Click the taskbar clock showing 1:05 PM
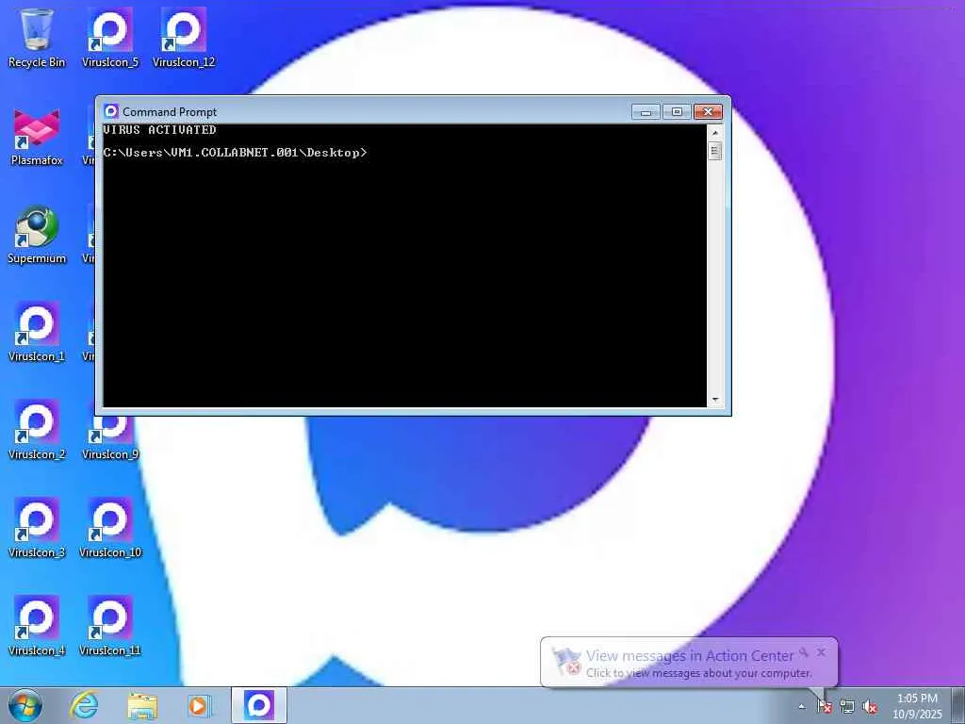The height and width of the screenshot is (724, 965). click(917, 706)
